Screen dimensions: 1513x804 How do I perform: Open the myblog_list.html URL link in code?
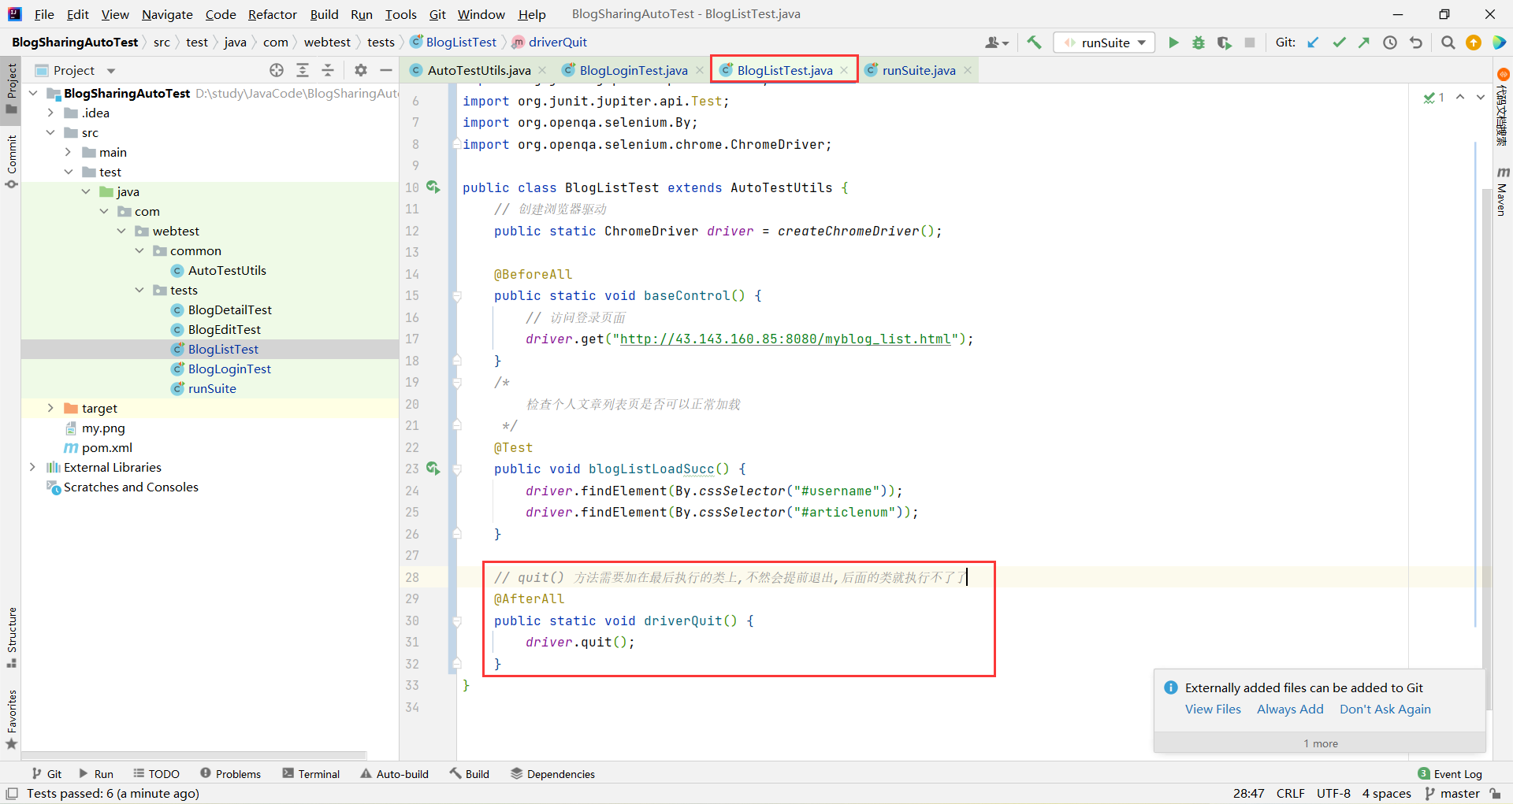[785, 339]
